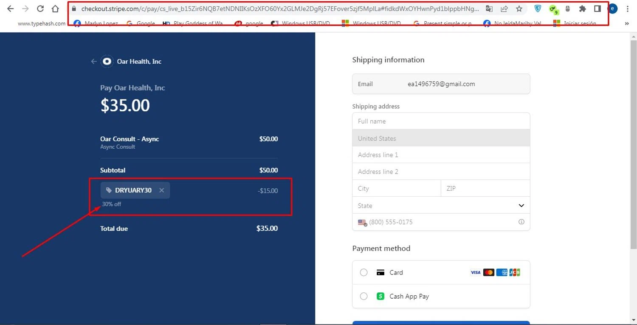Focus the City field
The image size is (637, 325).
click(x=397, y=188)
